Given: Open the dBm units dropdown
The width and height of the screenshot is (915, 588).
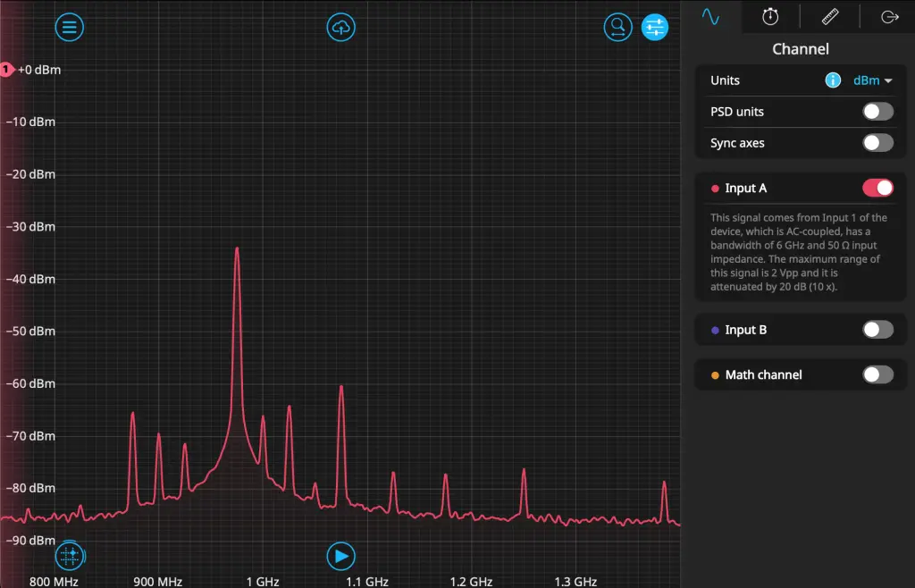Looking at the screenshot, I should tap(872, 80).
